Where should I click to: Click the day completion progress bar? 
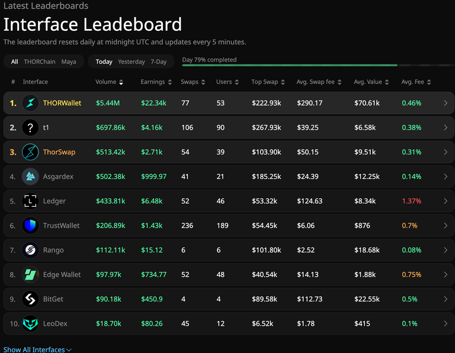[318, 65]
